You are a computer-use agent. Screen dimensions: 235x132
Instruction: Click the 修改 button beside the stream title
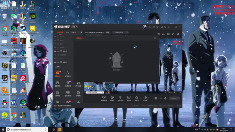[108, 33]
